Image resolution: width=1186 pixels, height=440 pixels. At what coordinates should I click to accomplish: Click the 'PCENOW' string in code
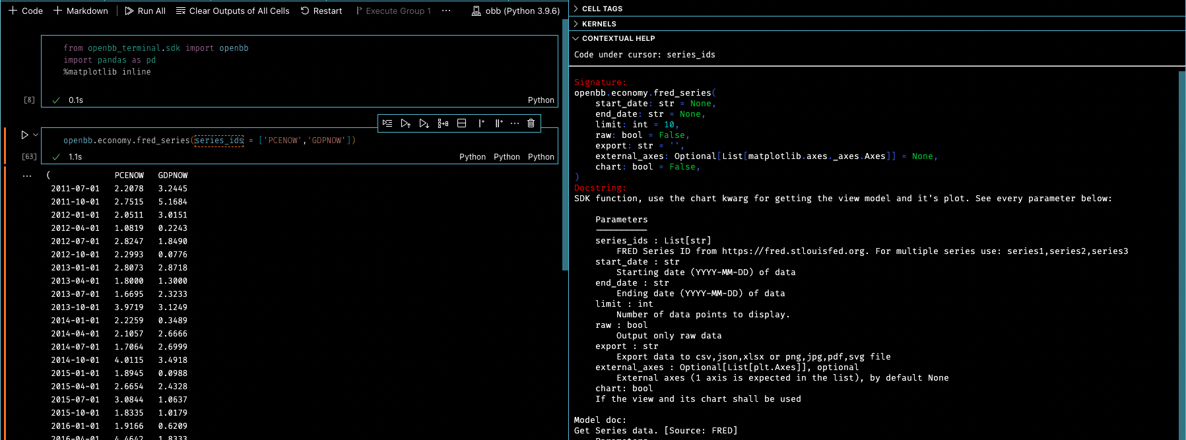tap(283, 141)
